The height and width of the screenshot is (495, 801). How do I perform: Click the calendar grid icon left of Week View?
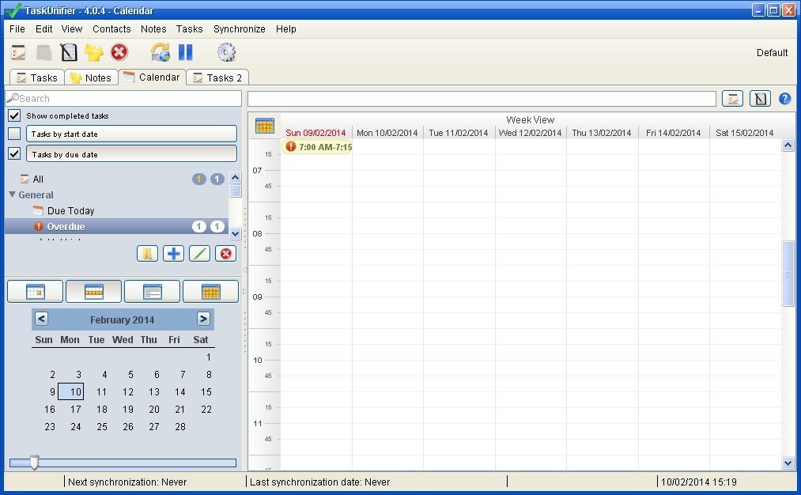point(265,126)
